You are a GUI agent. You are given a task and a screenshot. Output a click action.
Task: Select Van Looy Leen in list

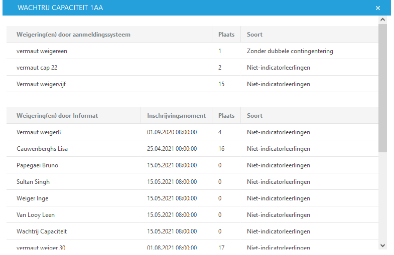click(x=36, y=215)
